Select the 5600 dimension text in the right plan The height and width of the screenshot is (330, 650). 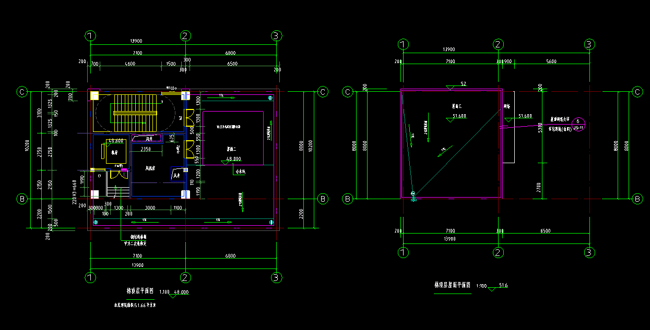coord(551,62)
